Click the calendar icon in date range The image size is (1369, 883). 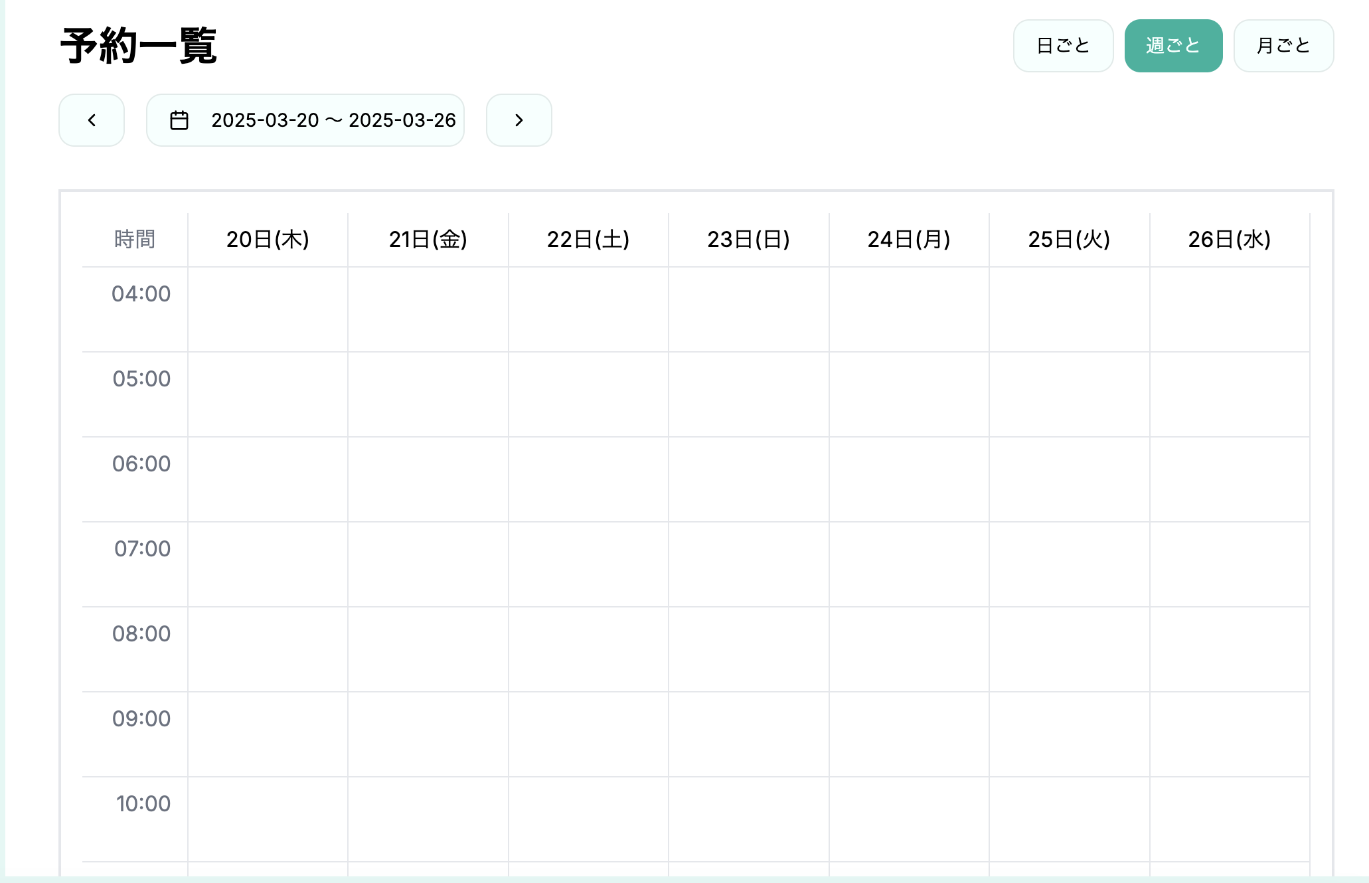pos(179,120)
